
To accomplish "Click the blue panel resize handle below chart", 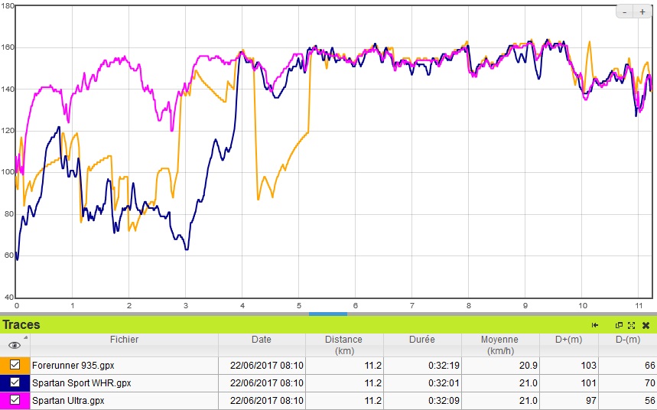I will pos(327,314).
